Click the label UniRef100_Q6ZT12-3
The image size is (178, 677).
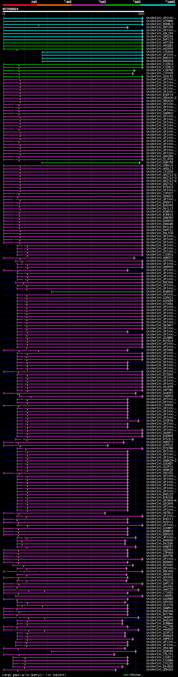click(x=161, y=178)
